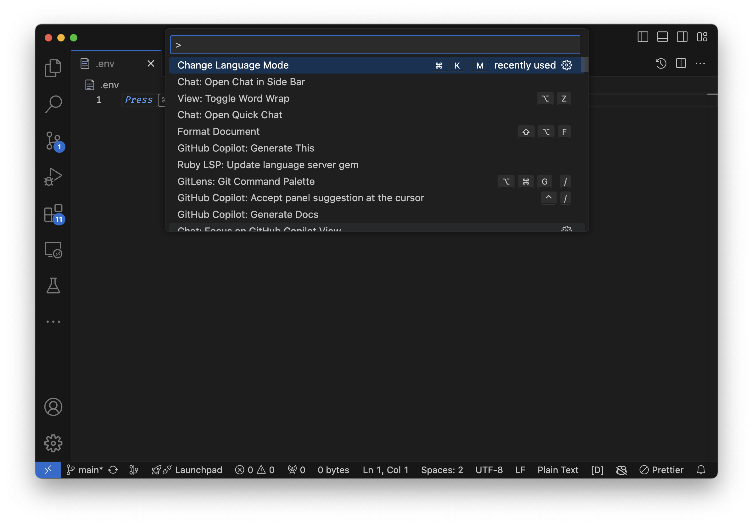Viewport: 753px width, 525px height.
Task: Select Ruby LSP update language server gem
Action: click(268, 165)
